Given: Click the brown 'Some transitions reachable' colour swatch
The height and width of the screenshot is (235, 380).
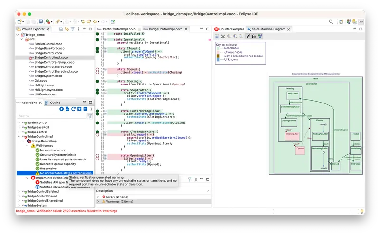Looking at the screenshot, I should coord(218,56).
